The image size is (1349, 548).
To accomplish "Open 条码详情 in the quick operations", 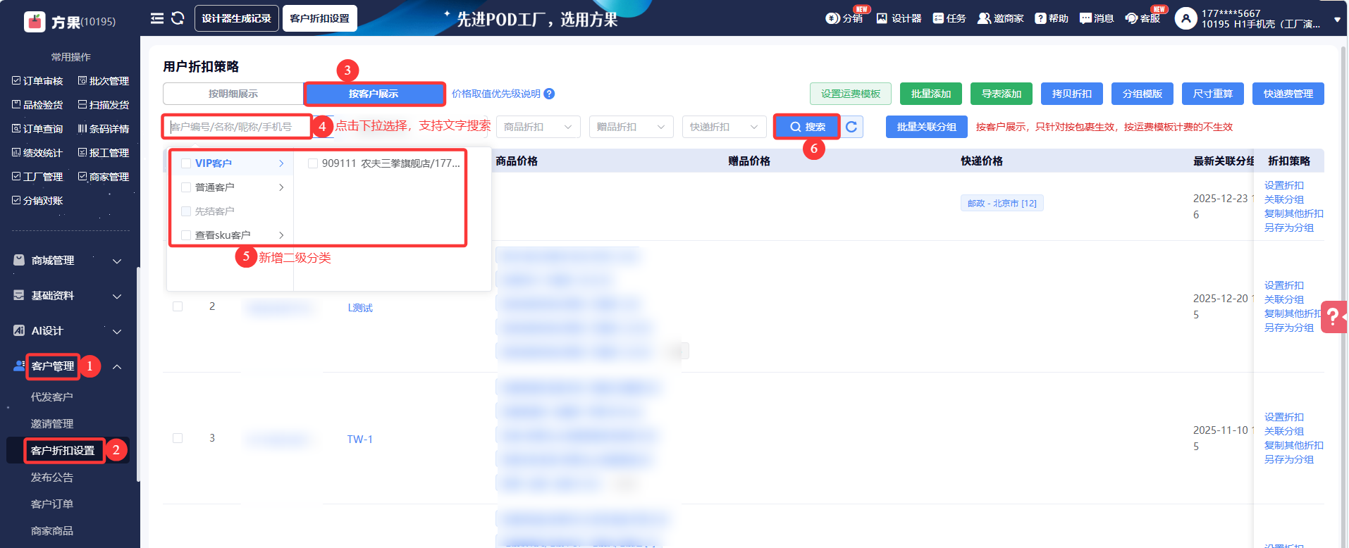I will point(104,129).
